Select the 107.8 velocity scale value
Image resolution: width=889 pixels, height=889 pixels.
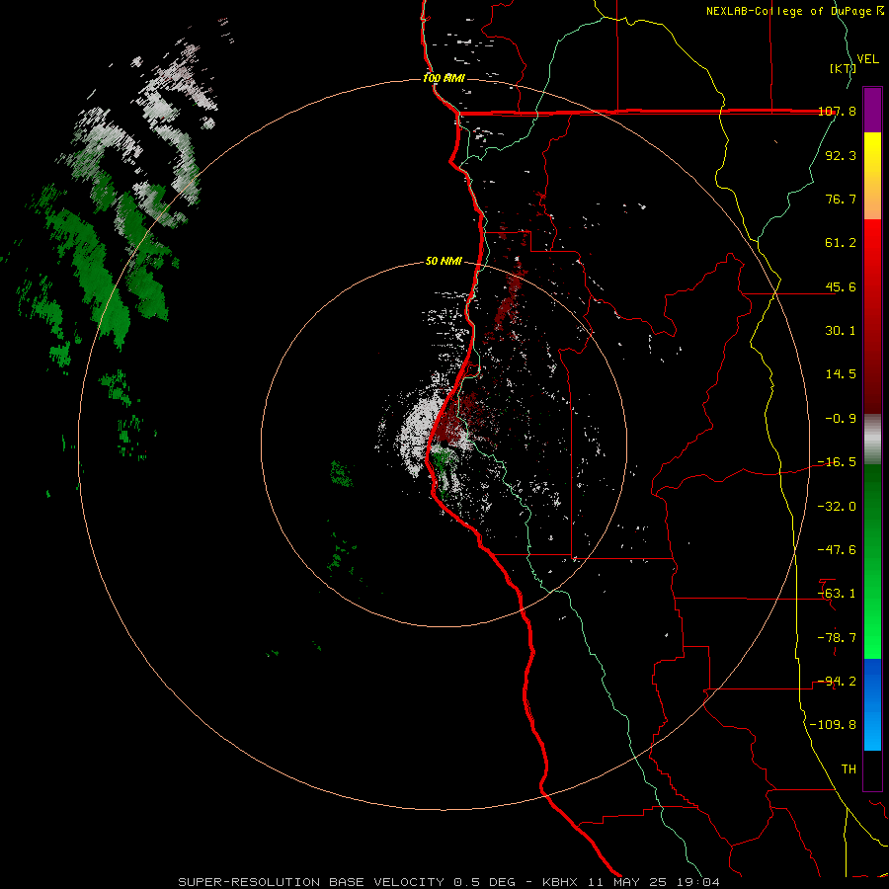[837, 112]
